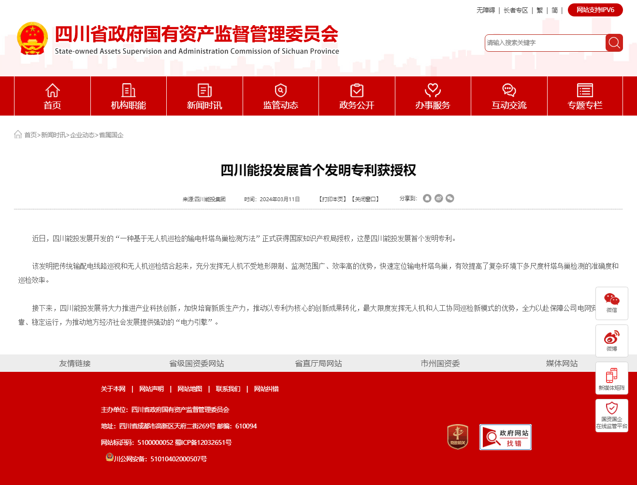Click the keyword search input field
Screen dimensions: 637x485
[x=545, y=43]
